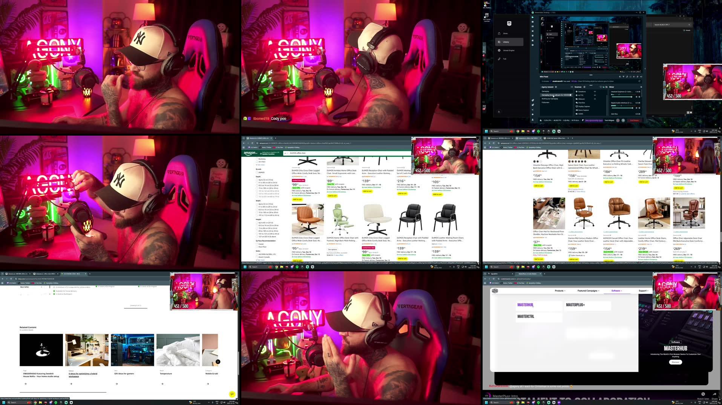Select Unreal Engine in Epic Games sidebar
The width and height of the screenshot is (722, 405).
[x=509, y=50]
